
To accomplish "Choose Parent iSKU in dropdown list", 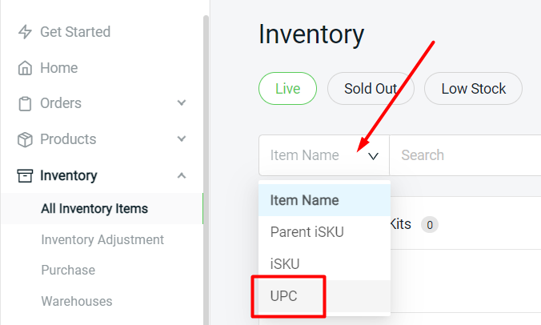I will coord(324,232).
